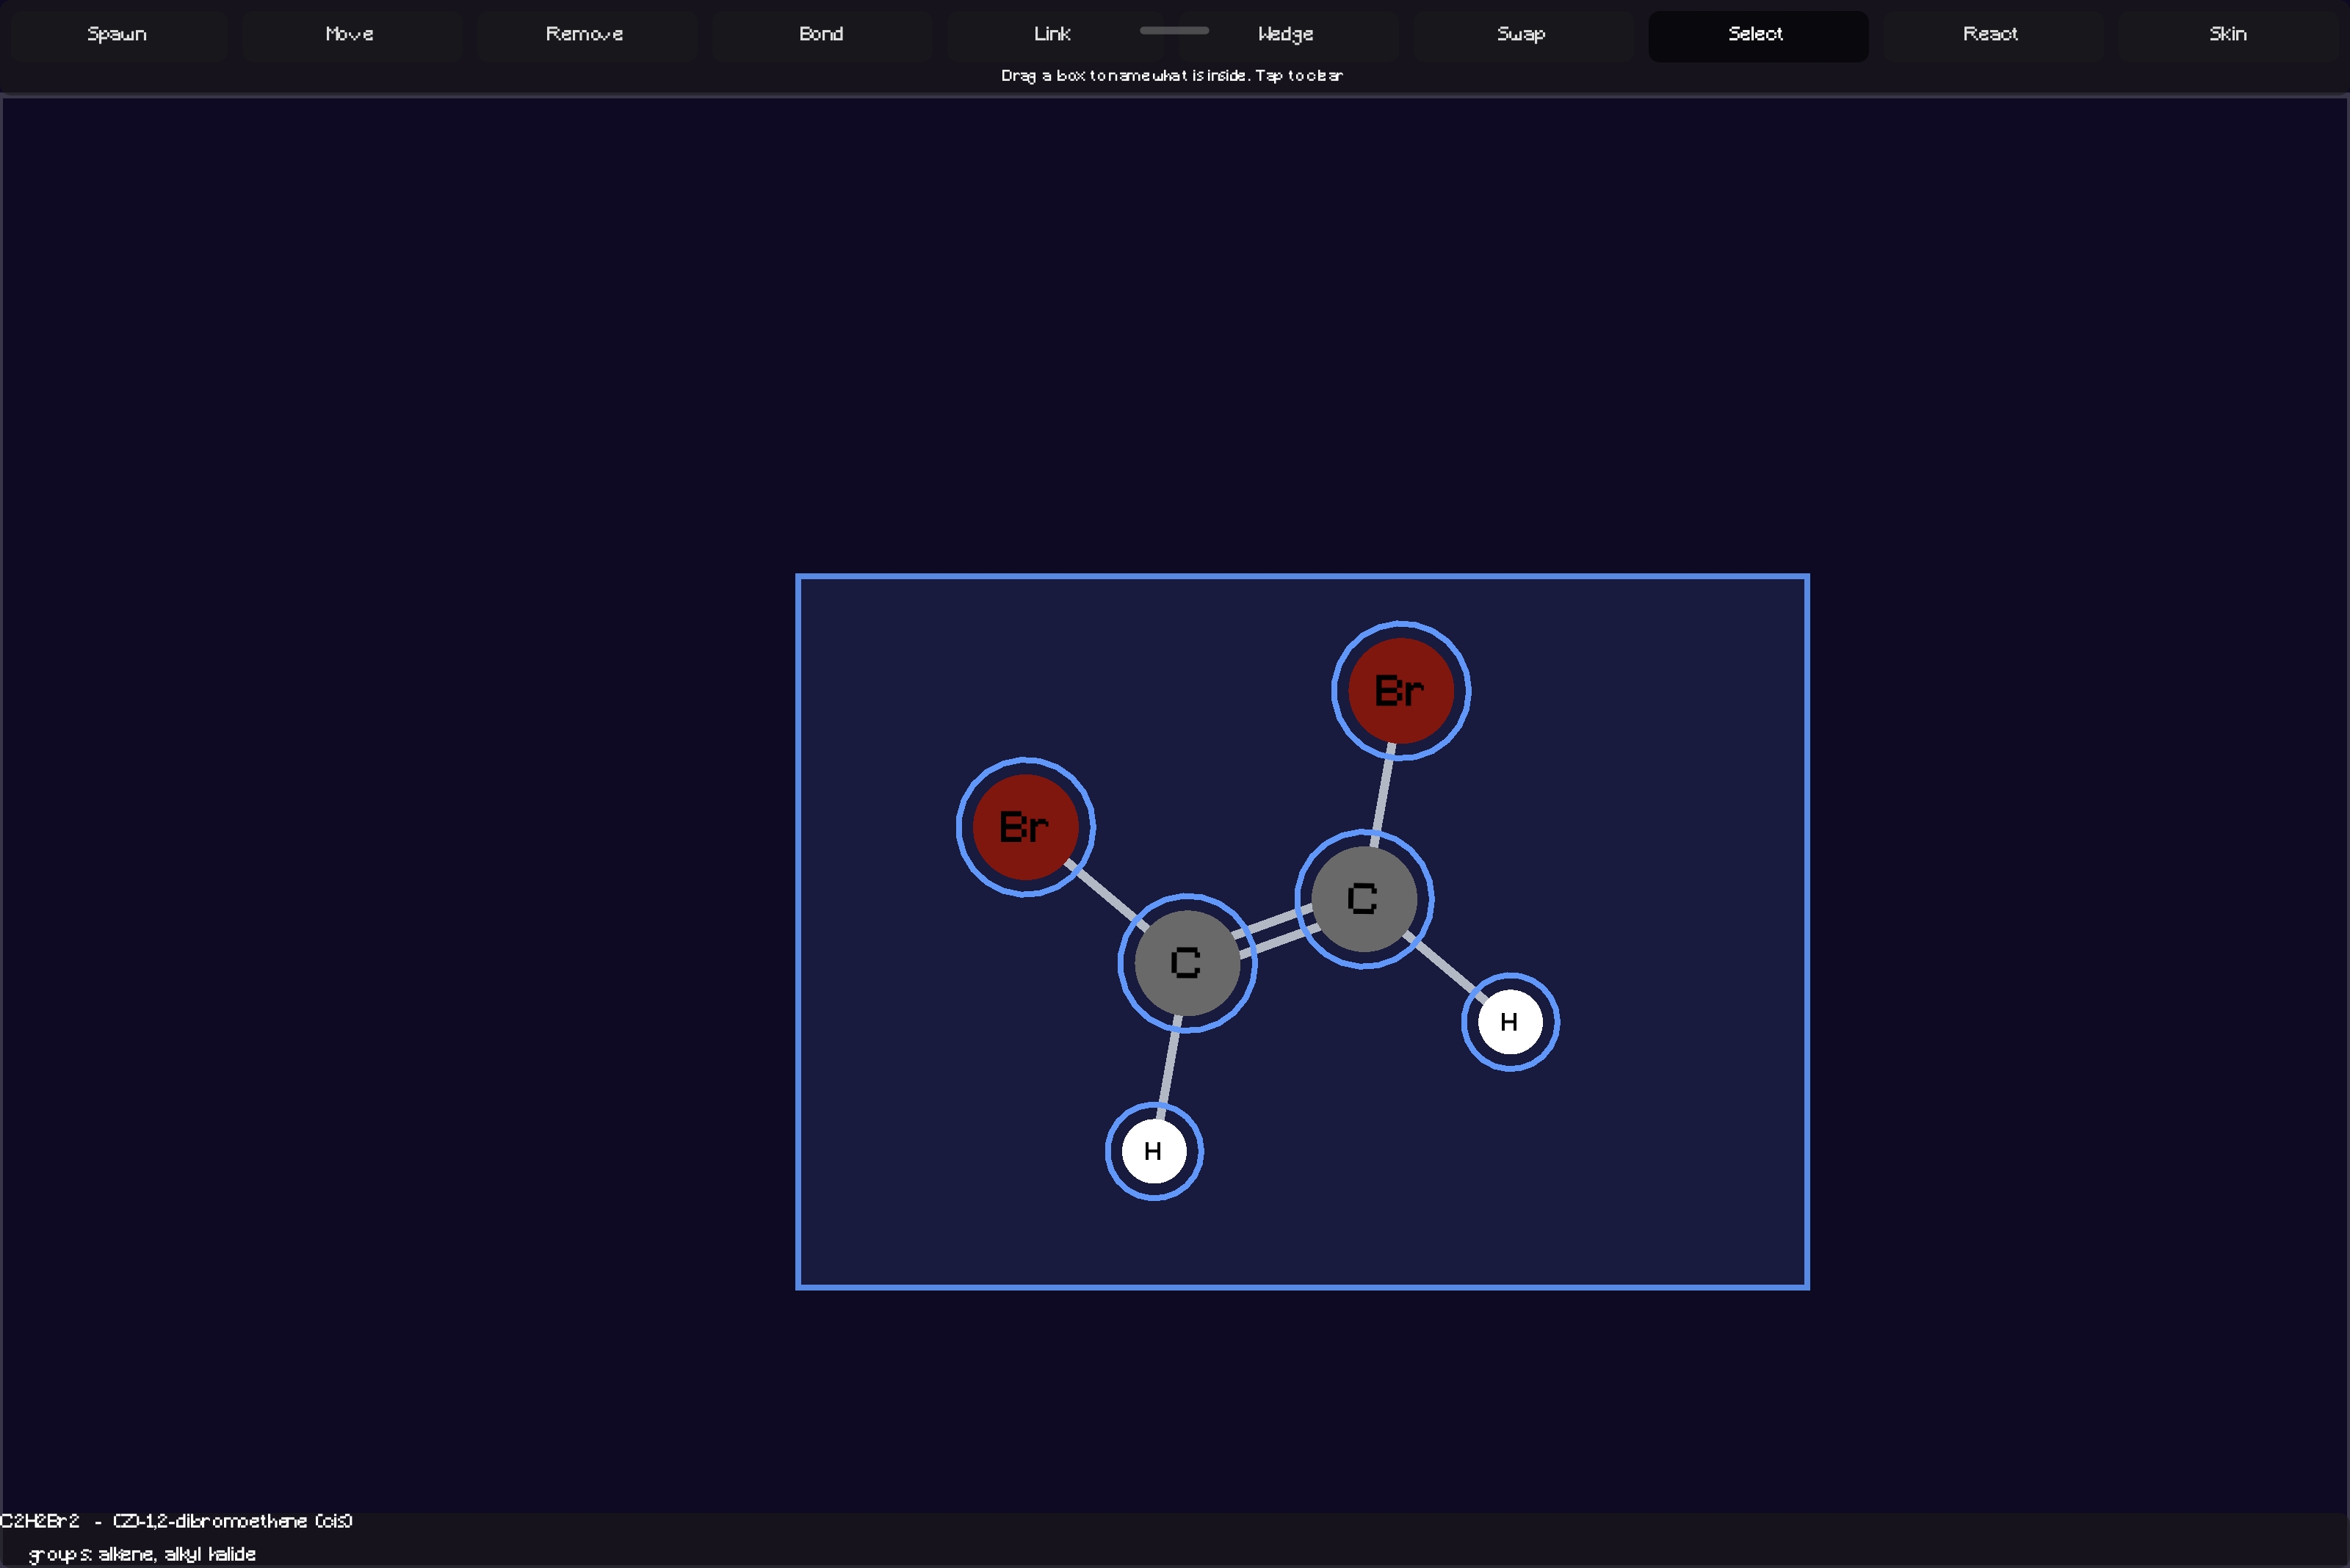Viewport: 2350px width, 1568px height.
Task: Click the lower-left carbon atom
Action: click(1187, 963)
